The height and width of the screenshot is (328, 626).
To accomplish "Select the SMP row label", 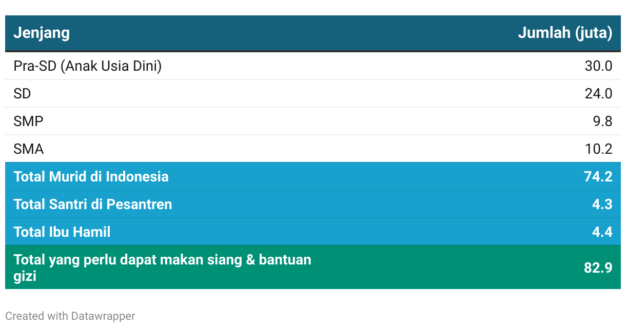I will [28, 121].
